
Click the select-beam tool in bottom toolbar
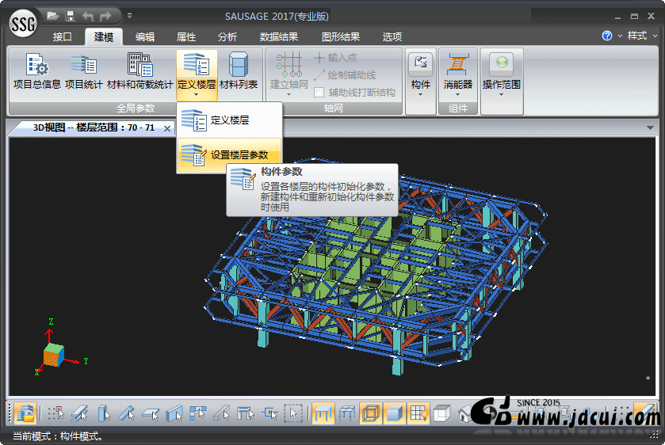(79, 413)
